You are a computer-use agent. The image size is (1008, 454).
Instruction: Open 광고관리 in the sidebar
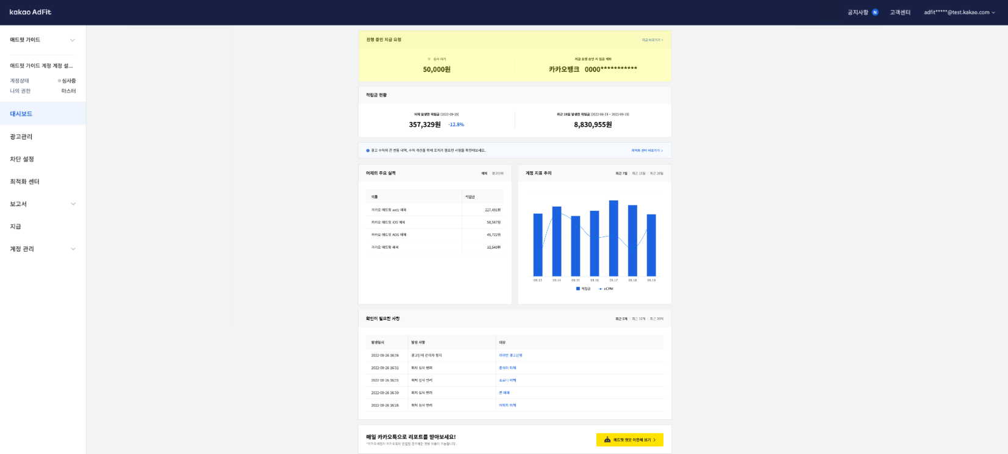click(x=21, y=137)
